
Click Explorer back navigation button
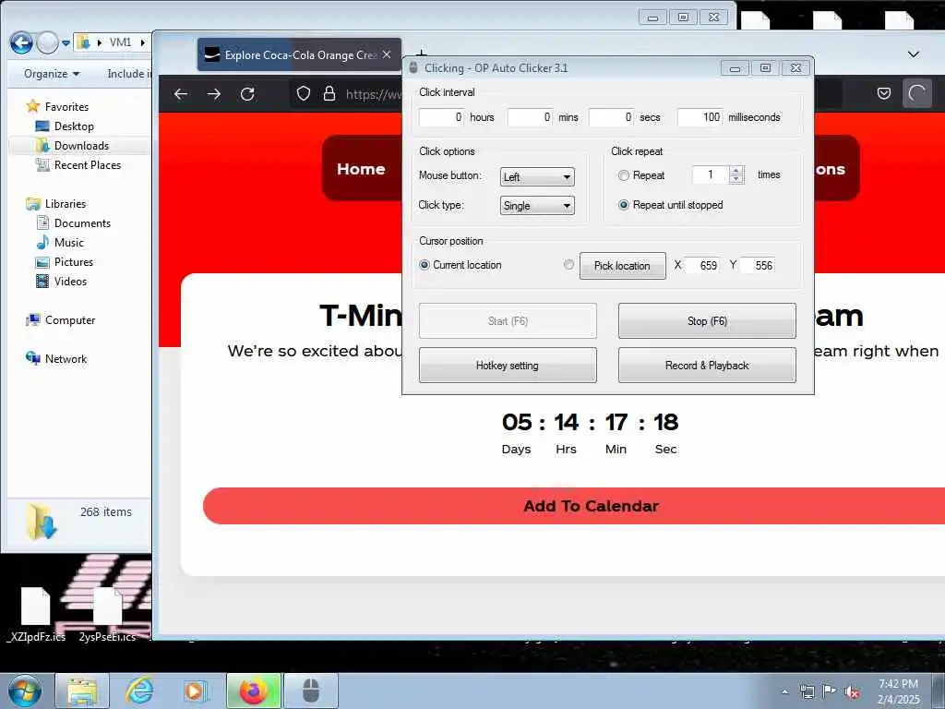point(21,42)
